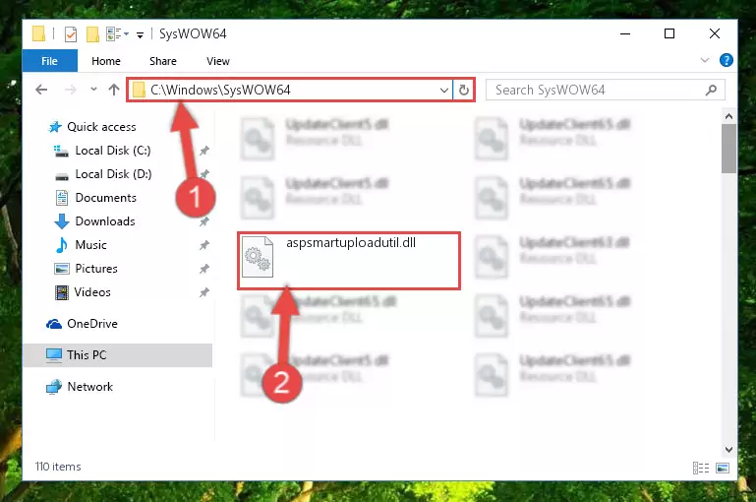Screen dimensions: 756x502
Task: Open the View ribbon tab
Action: [218, 61]
